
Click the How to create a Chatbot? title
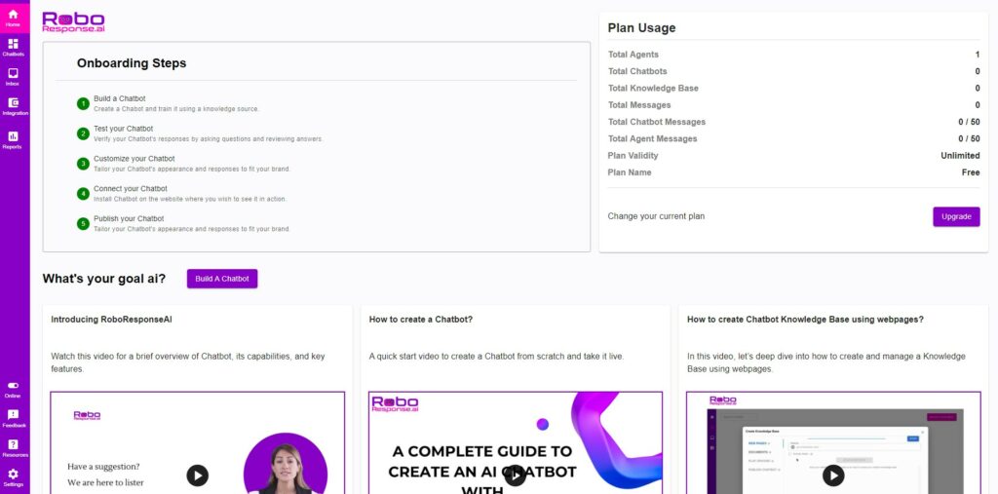421,320
